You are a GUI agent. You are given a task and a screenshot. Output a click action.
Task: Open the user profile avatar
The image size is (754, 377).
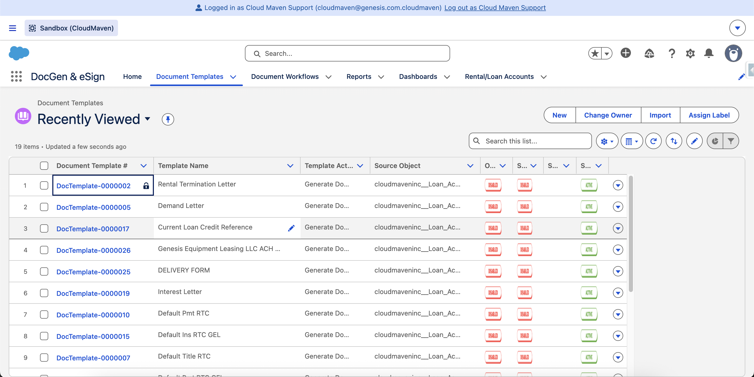tap(733, 53)
